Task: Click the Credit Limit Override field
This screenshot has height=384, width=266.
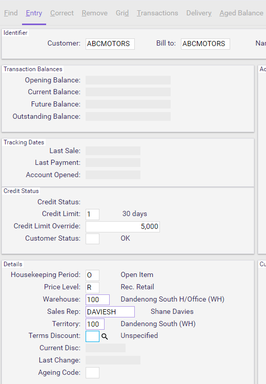Action: pyautogui.click(x=122, y=226)
